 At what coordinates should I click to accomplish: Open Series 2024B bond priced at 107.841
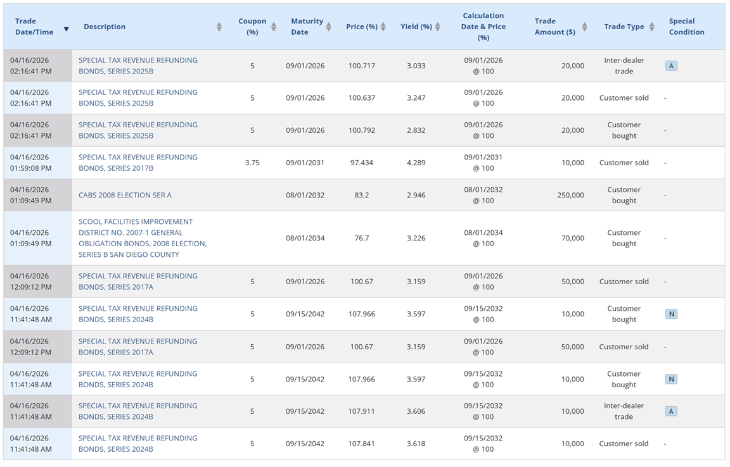pyautogui.click(x=138, y=444)
